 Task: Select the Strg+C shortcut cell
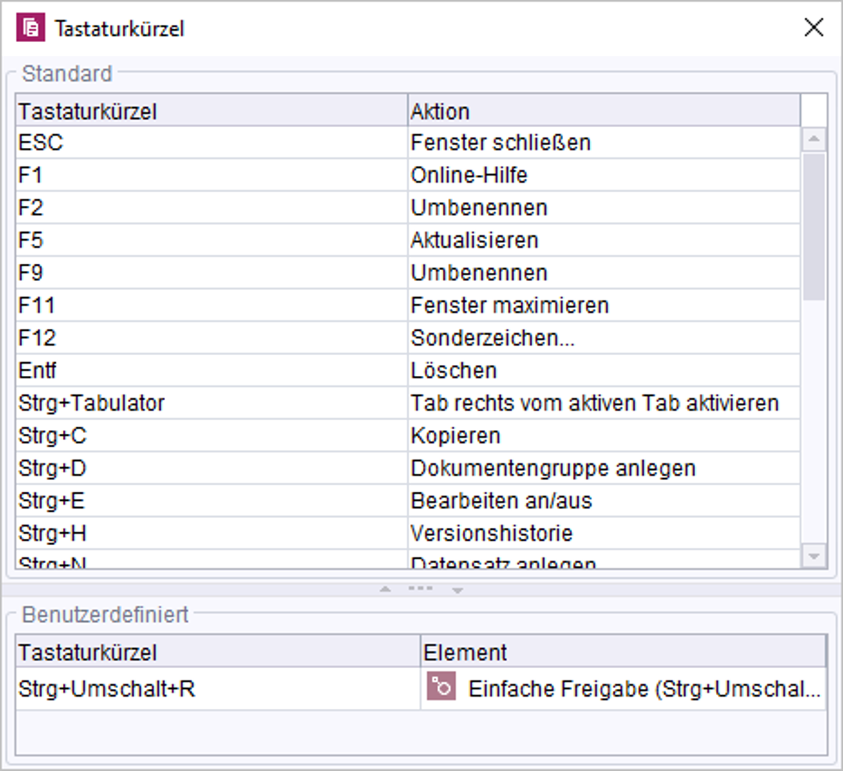coord(212,435)
